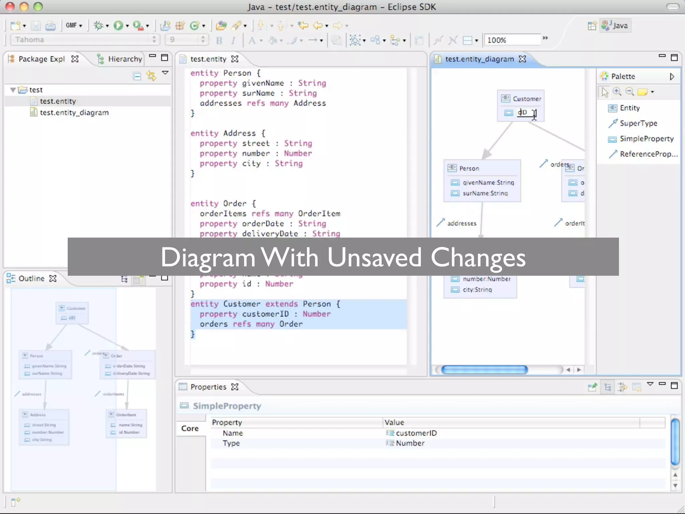Activate the test.entity_diagram editor tab
This screenshot has width=685, height=514.
(480, 59)
